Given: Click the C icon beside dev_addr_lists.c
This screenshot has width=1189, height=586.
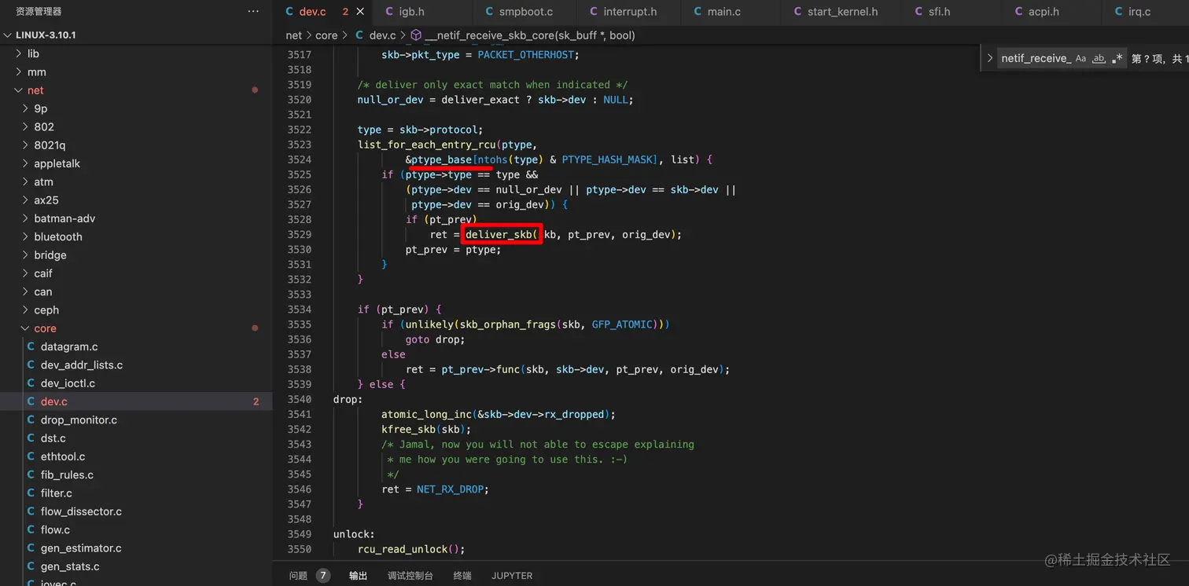Looking at the screenshot, I should 31,364.
